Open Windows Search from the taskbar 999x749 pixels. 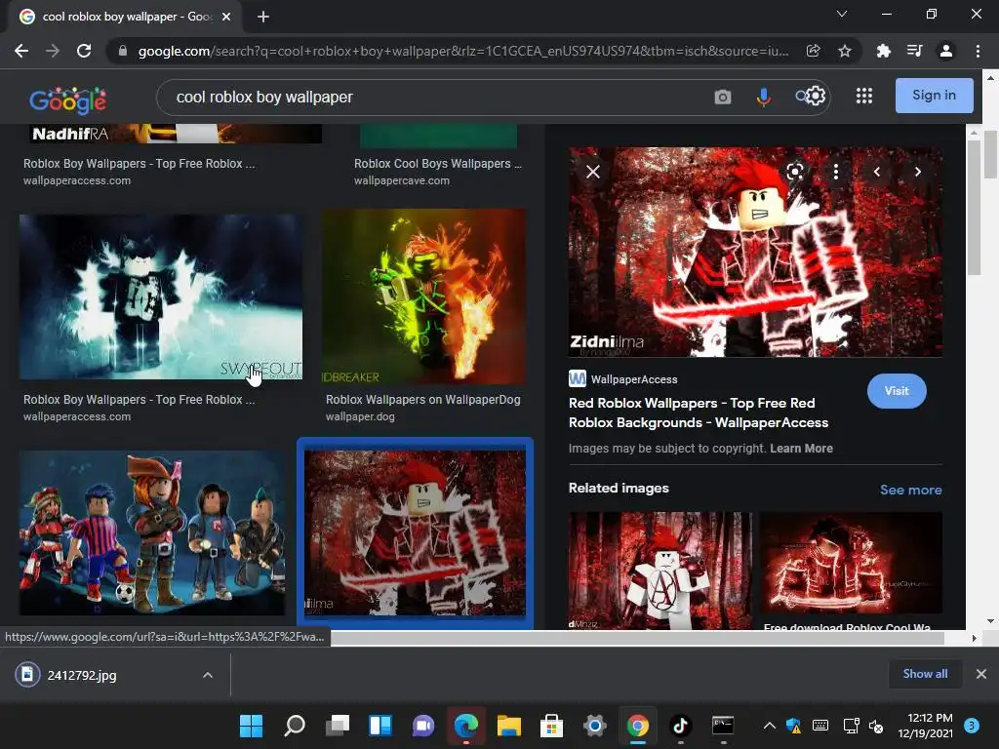[295, 726]
